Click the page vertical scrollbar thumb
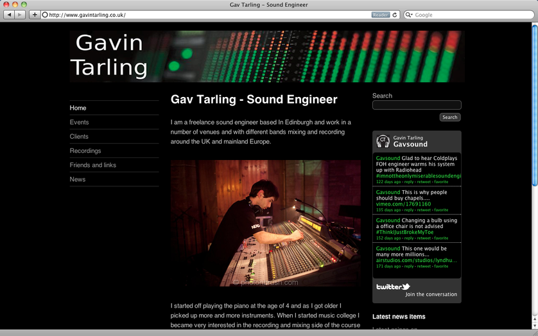The height and width of the screenshot is (336, 538). point(535,105)
